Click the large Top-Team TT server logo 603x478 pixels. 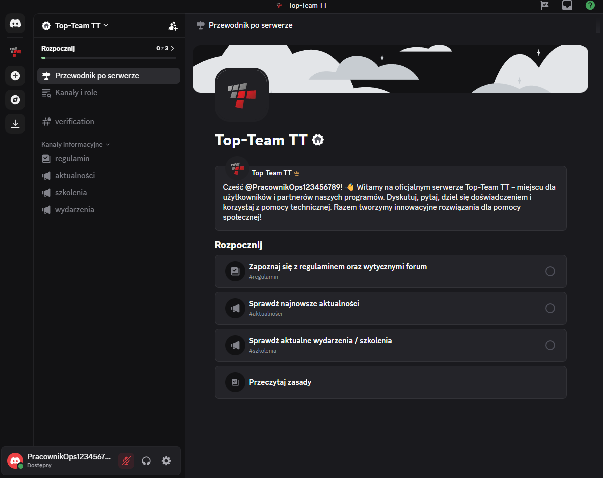click(242, 95)
